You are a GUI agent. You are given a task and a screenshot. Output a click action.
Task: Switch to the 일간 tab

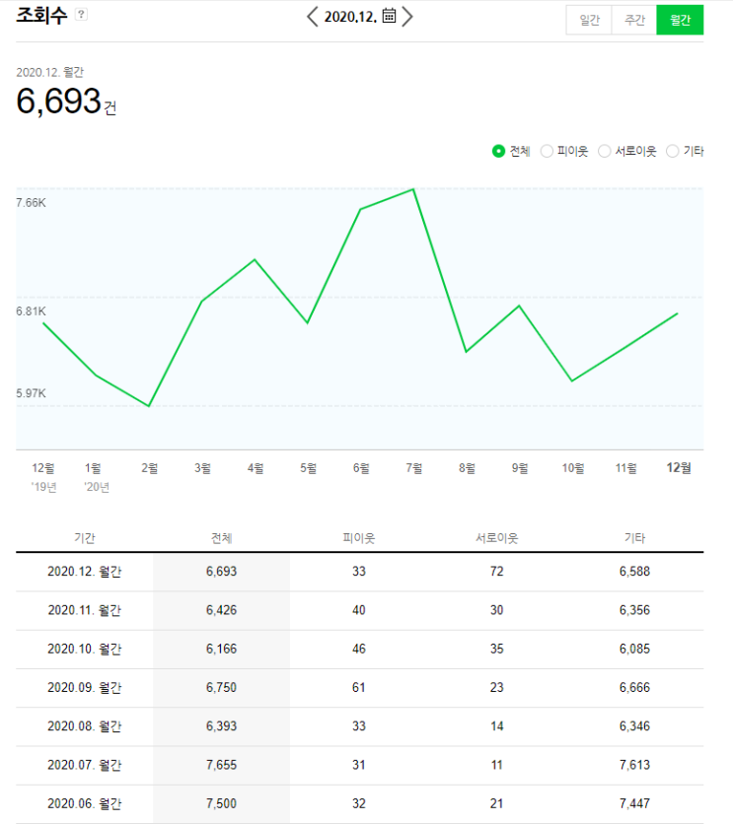coord(589,20)
